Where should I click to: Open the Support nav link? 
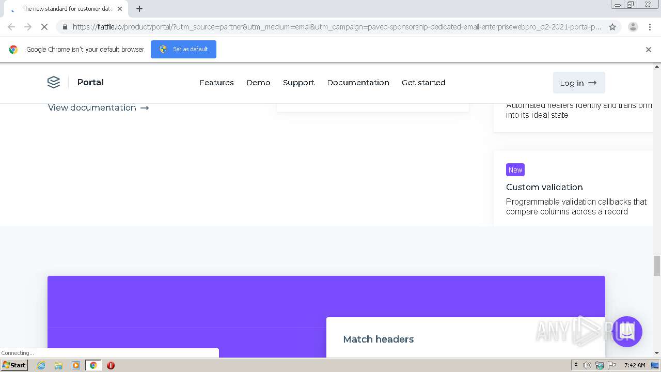[298, 83]
